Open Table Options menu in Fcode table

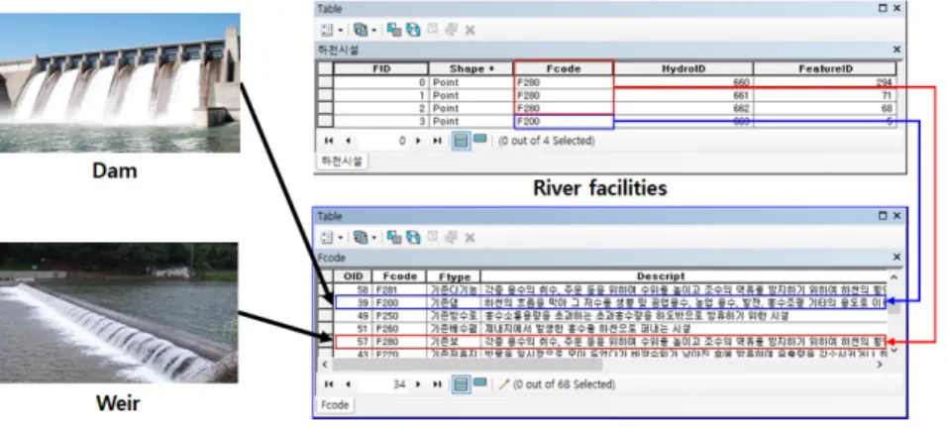point(327,237)
